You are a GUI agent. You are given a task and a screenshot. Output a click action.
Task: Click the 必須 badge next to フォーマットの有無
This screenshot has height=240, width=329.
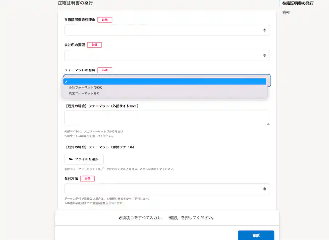tap(104, 70)
